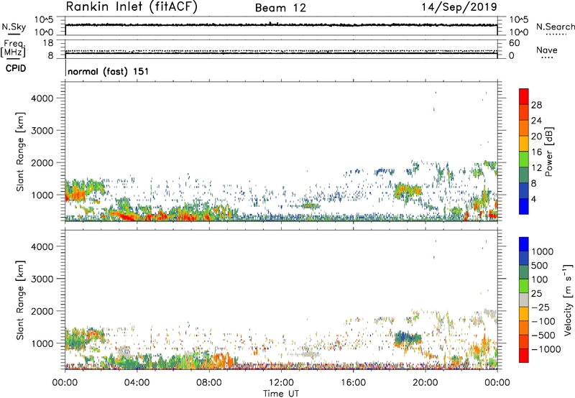Image resolution: width=575 pixels, height=398 pixels.
Task: Click the '24' value on Power scale
Action: [x=536, y=121]
